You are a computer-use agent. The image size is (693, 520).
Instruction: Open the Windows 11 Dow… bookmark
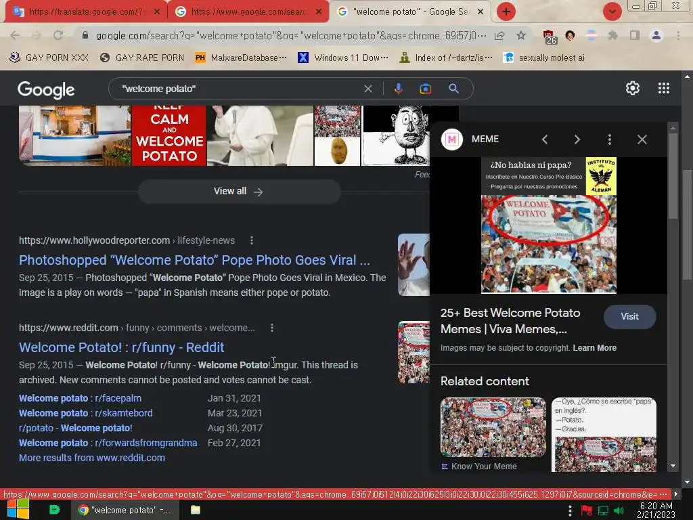(343, 58)
